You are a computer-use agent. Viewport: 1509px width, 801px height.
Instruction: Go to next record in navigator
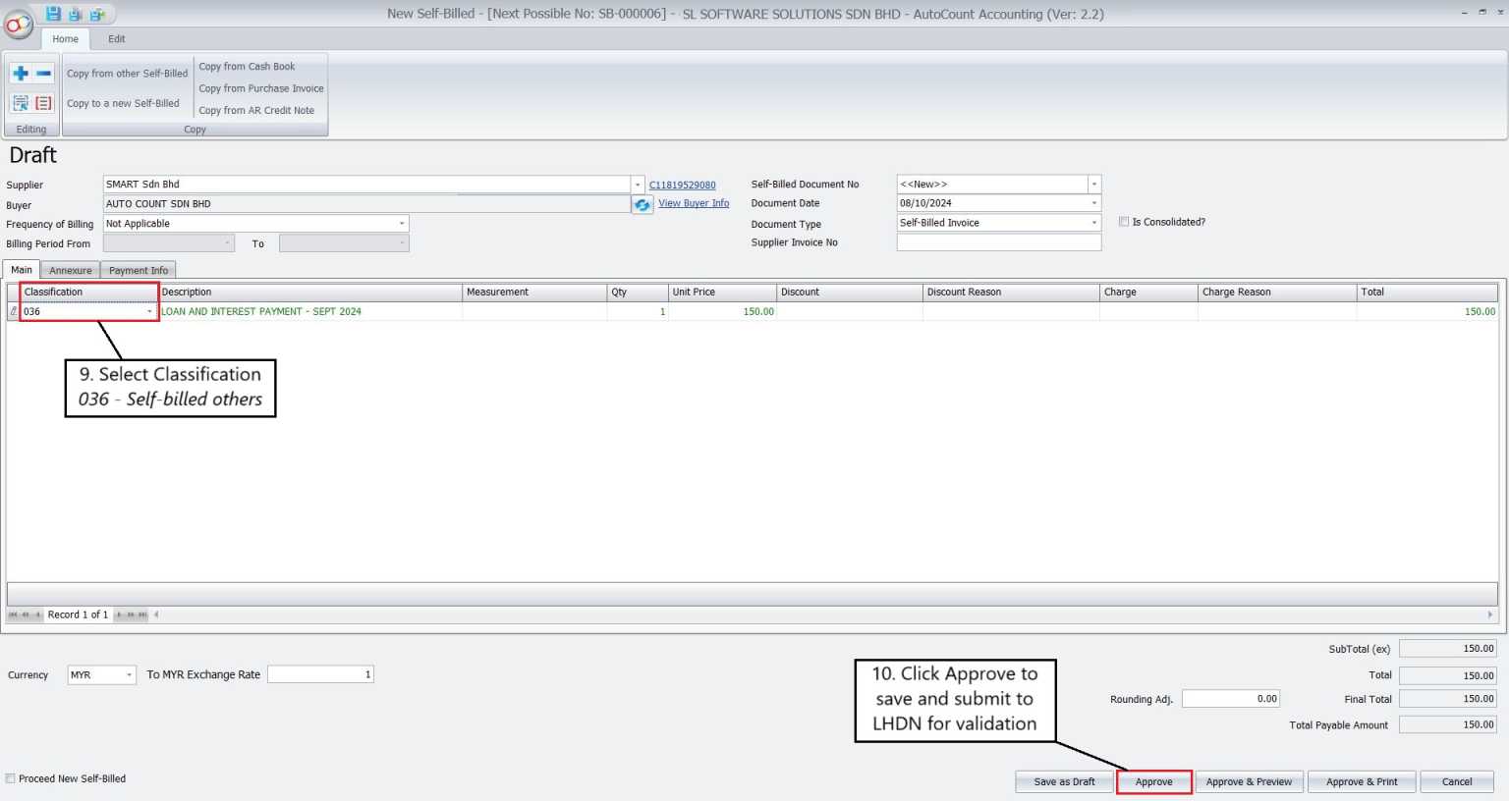click(x=119, y=614)
